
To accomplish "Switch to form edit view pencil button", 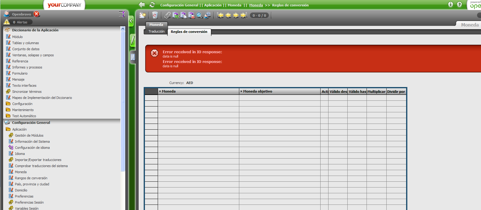I will tap(133, 40).
